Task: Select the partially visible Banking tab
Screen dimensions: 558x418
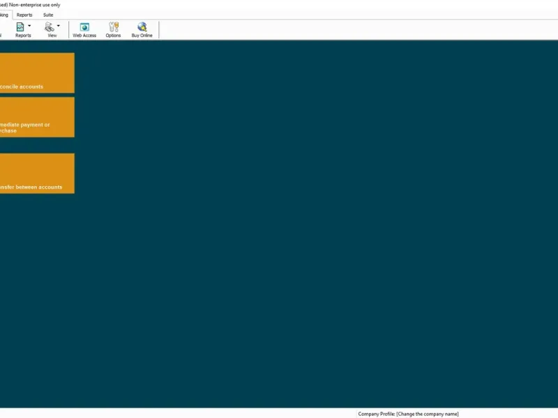Action: pos(5,15)
